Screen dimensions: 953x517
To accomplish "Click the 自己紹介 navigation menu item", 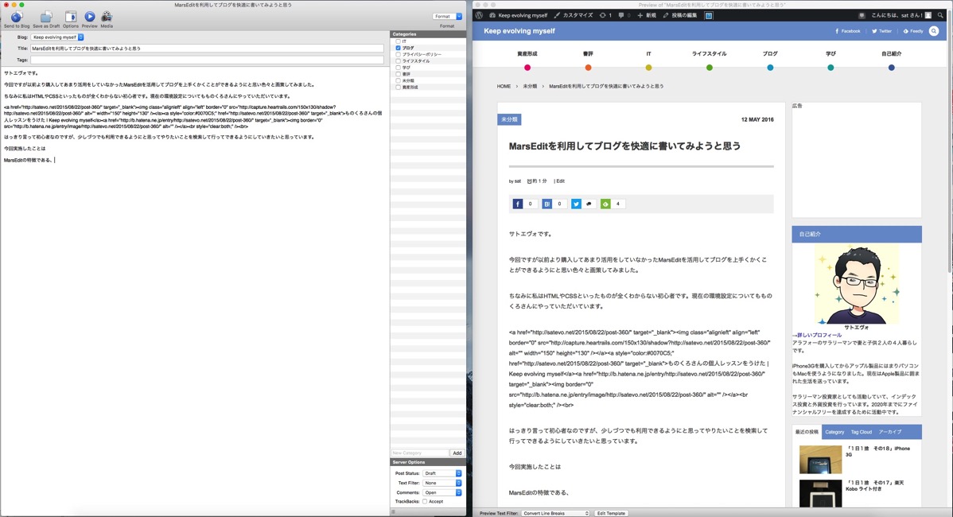I will point(892,54).
